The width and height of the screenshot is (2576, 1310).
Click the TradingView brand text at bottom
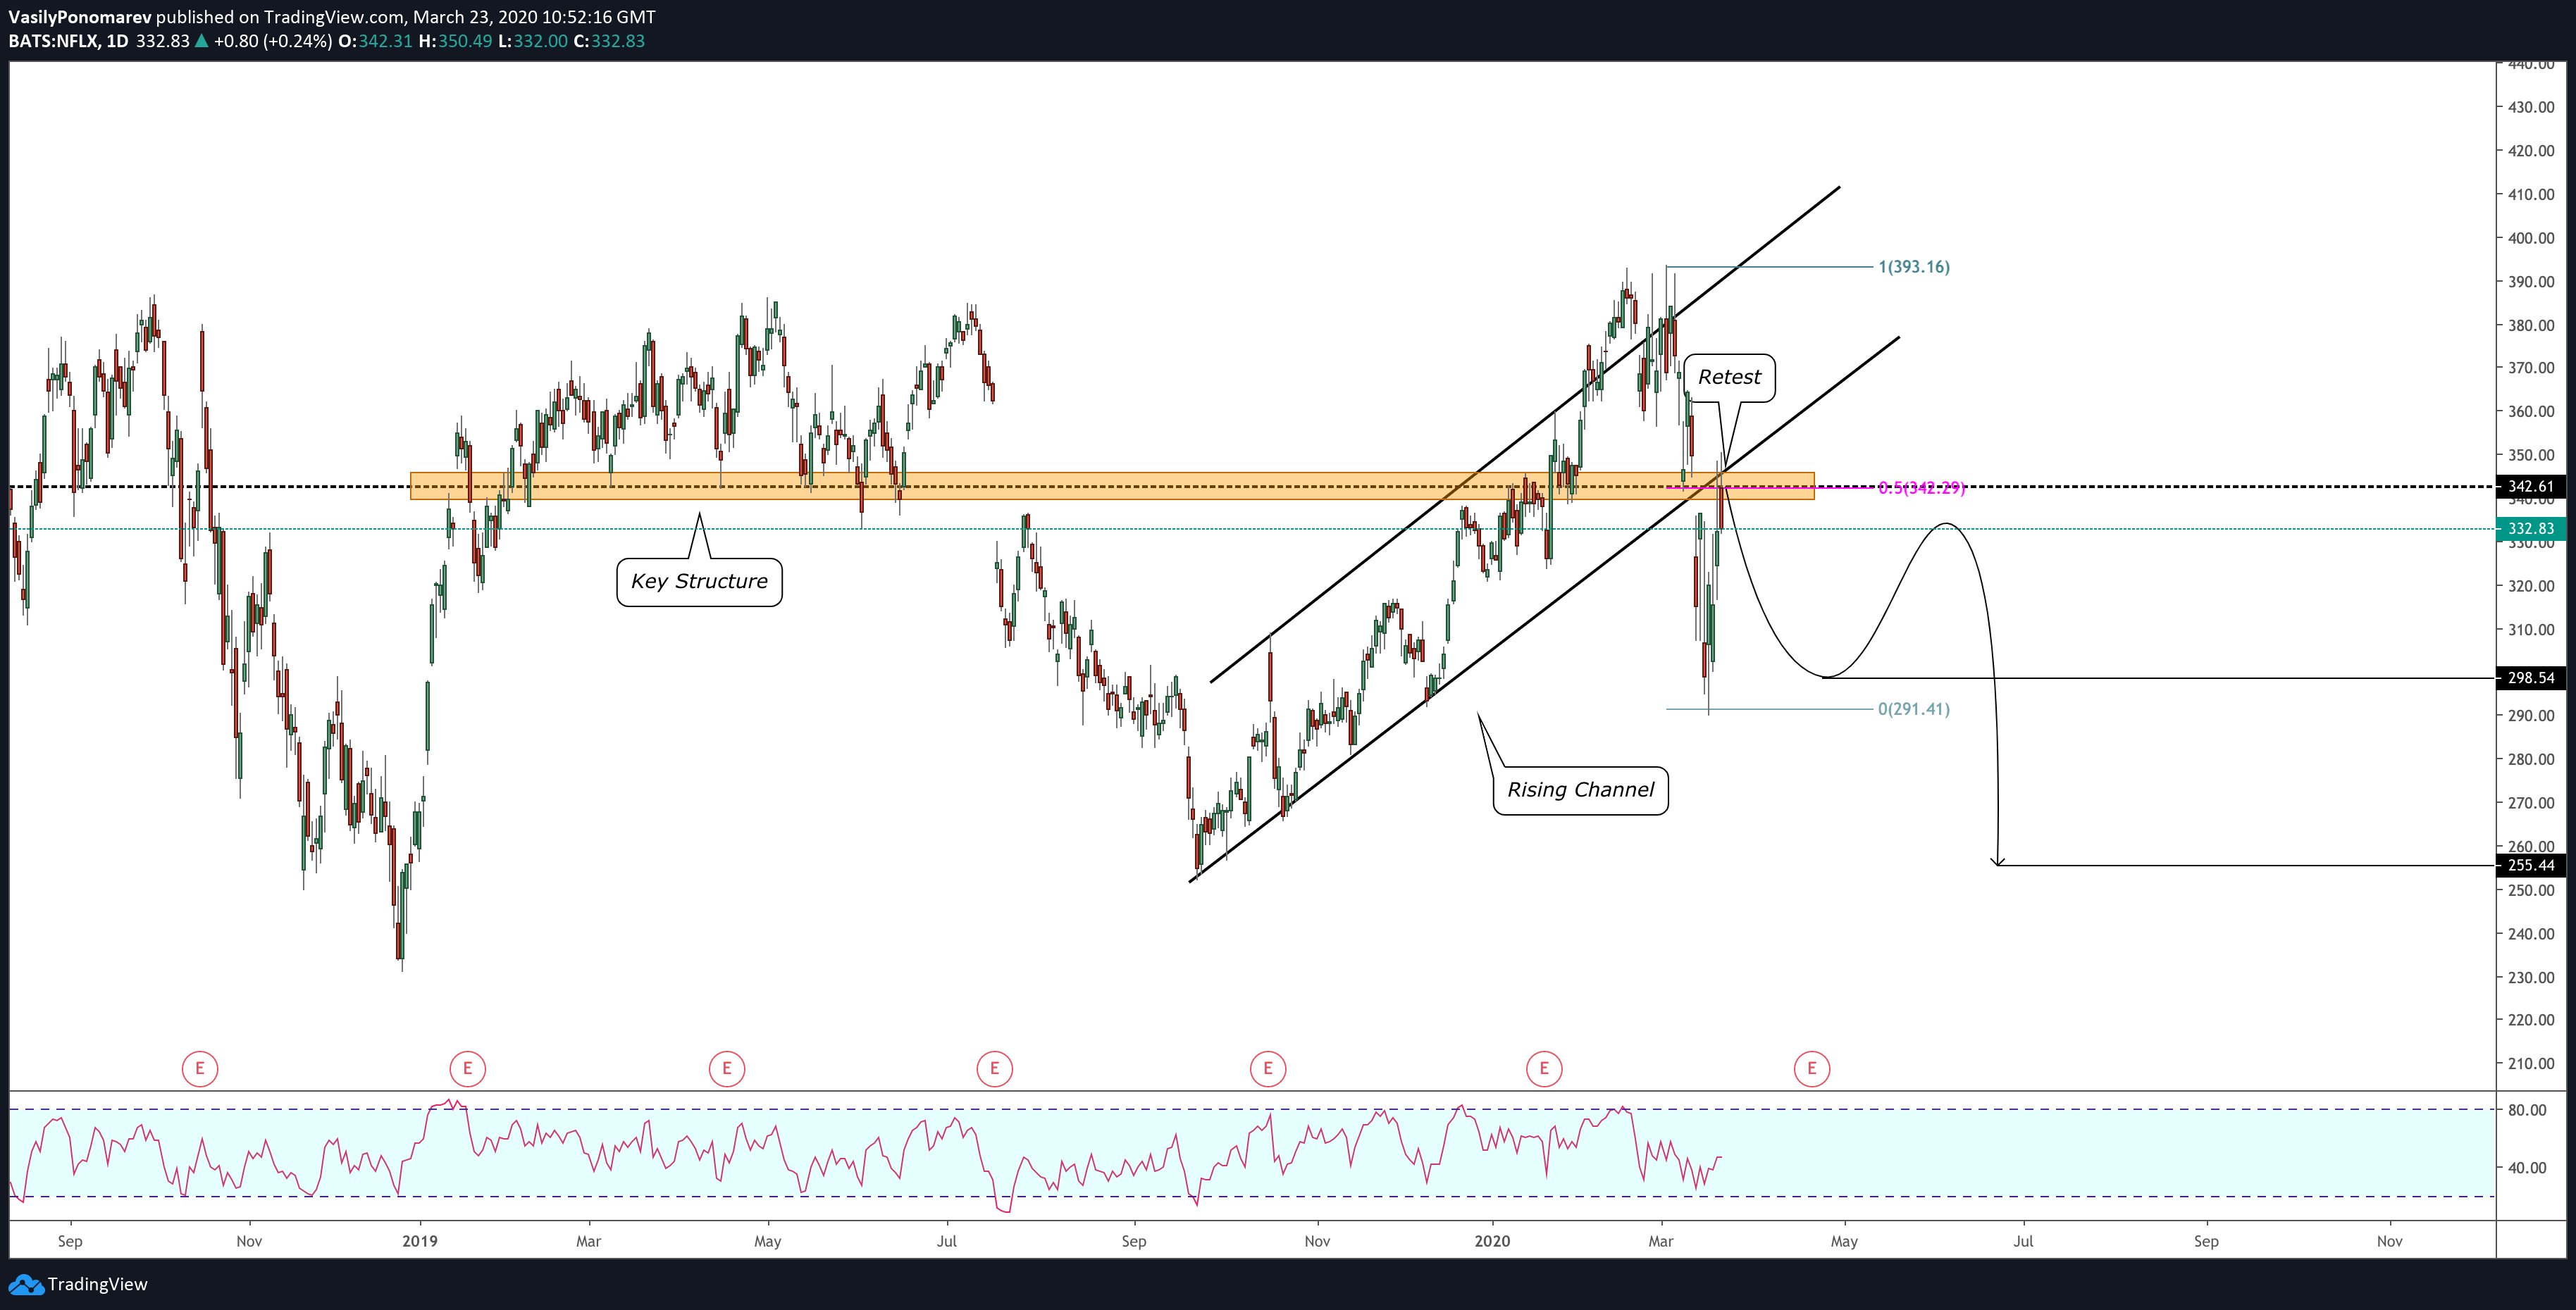pos(98,1284)
